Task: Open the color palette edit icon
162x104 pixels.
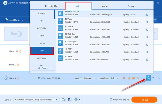Action: (138, 78)
